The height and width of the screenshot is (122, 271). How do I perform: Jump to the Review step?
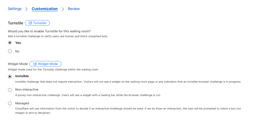tap(74, 9)
